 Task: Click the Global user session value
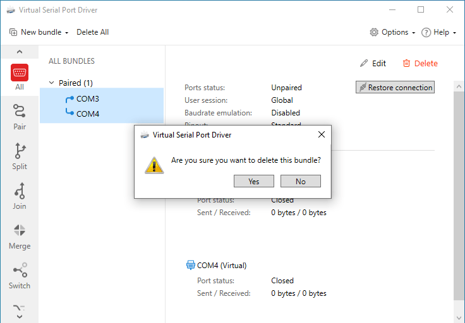tap(282, 100)
